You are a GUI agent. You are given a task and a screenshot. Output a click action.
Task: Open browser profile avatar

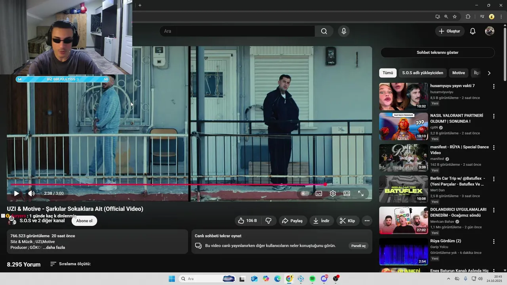click(x=492, y=17)
